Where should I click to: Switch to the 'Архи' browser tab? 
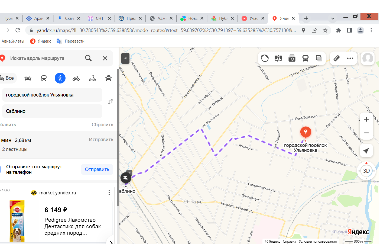coord(38,18)
